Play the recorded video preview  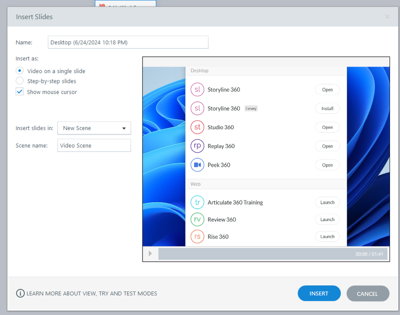150,254
